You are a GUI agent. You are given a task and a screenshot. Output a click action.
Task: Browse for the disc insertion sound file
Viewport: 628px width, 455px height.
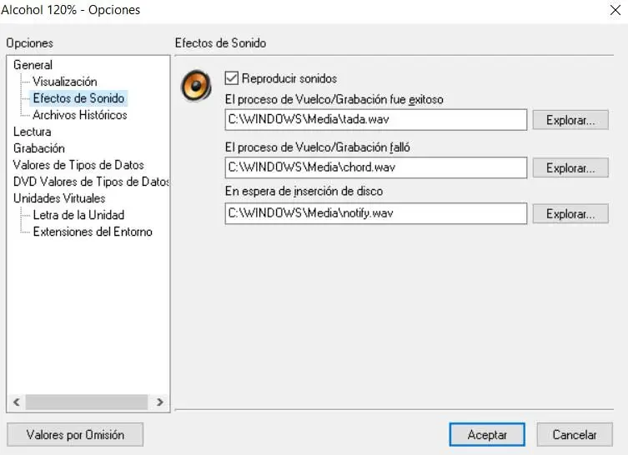[x=570, y=214]
